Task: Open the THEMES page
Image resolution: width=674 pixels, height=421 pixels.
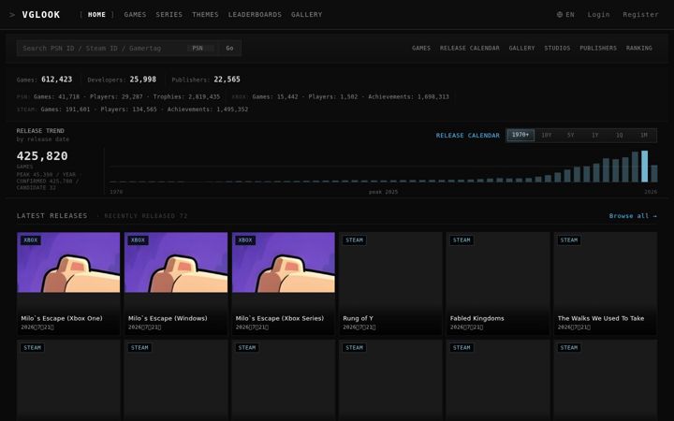Action: [x=205, y=15]
